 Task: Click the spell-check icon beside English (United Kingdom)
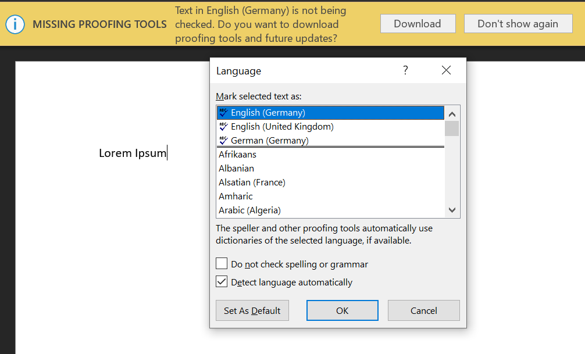[223, 127]
